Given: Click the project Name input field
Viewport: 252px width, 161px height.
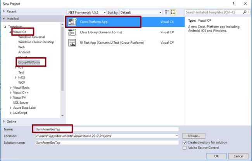Looking at the screenshot, I should pos(107,129).
